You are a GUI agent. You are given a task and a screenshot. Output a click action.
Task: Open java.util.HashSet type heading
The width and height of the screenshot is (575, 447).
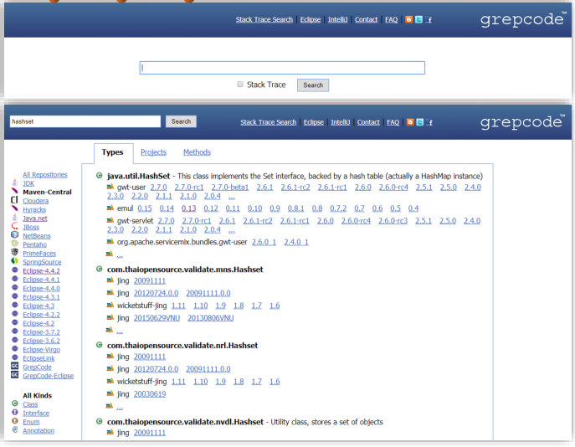click(139, 176)
